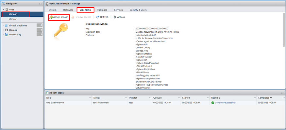Click the Remove license icon
The height and width of the screenshot is (130, 286).
[73, 17]
